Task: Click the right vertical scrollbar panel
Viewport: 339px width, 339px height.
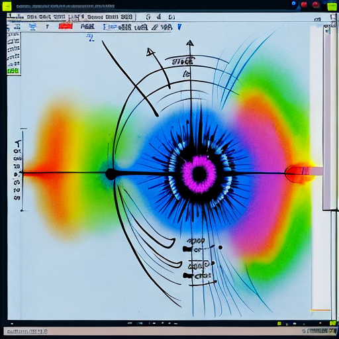Action: click(330, 118)
